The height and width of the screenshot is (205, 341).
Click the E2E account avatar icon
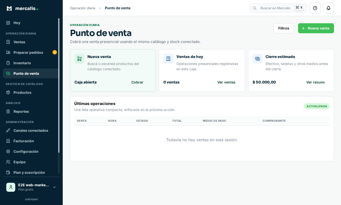click(11, 187)
